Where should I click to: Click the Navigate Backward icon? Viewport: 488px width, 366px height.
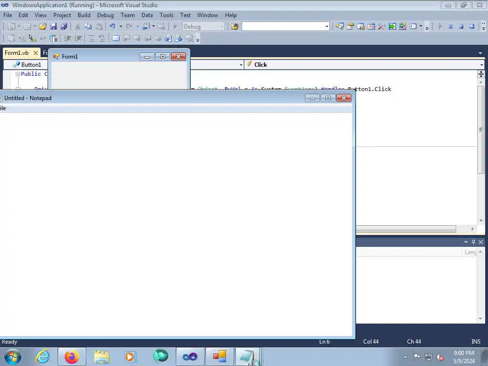146,27
